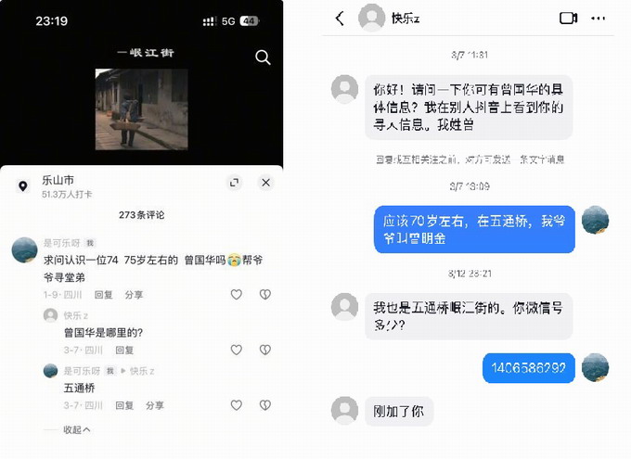Viewport: 631px width, 459px height.
Task: Reply to the 快乐z comment
Action: pos(124,350)
